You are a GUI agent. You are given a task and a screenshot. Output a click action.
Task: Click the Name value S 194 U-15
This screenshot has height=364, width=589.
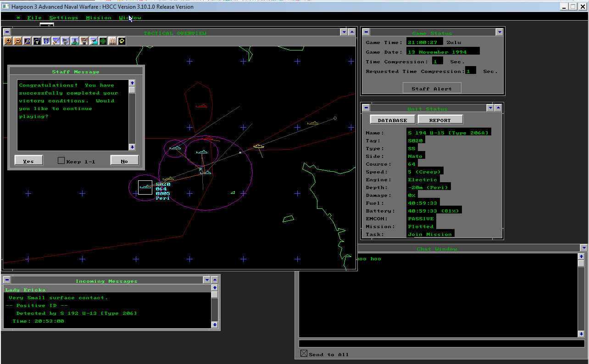click(449, 133)
